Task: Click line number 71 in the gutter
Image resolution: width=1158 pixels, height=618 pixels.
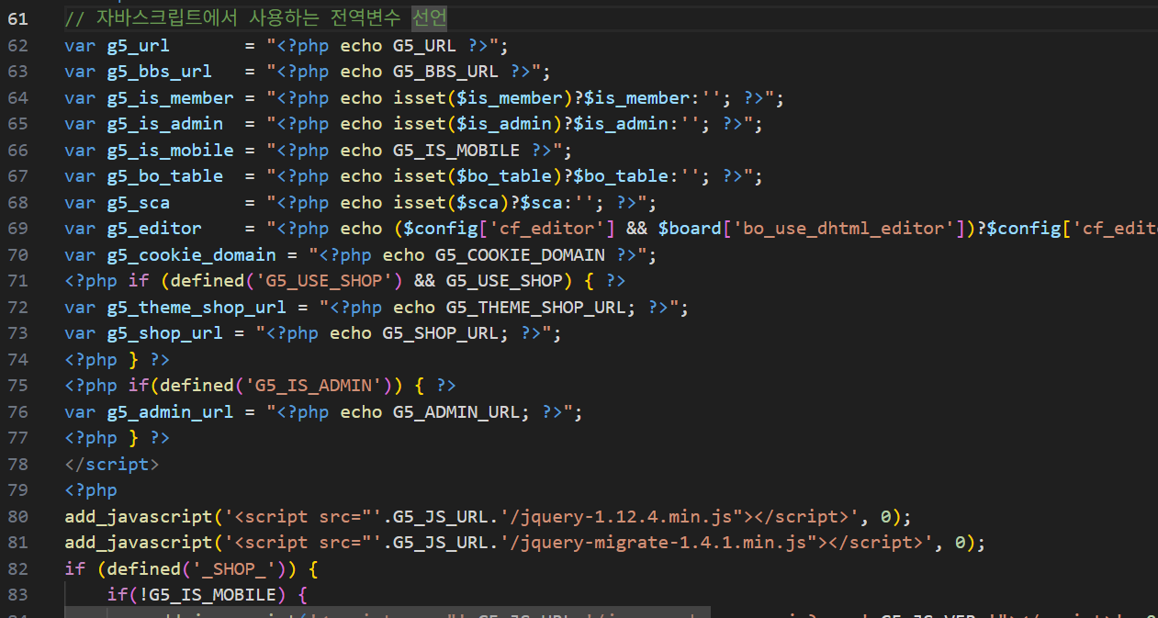Action: pyautogui.click(x=17, y=280)
